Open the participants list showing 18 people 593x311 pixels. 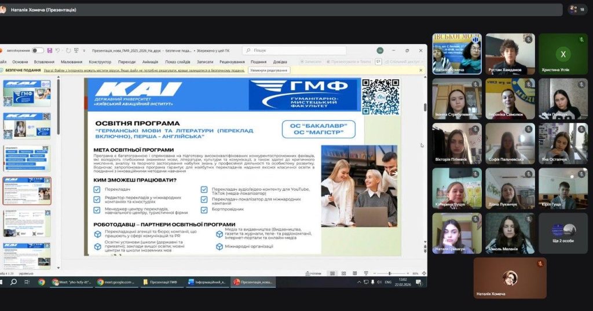pos(577,9)
